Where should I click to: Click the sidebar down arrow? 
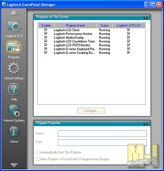pos(14,165)
